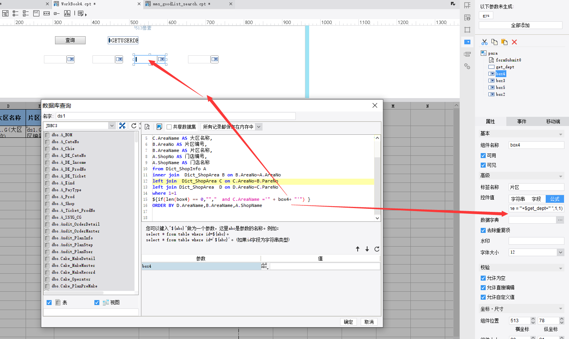Collapse the 基本 section
Viewport: 569px width, 339px height.
[561, 134]
